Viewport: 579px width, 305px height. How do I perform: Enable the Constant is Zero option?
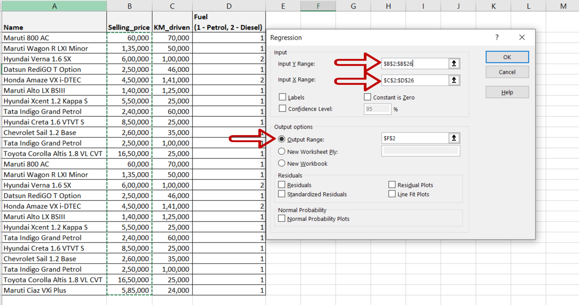(368, 97)
